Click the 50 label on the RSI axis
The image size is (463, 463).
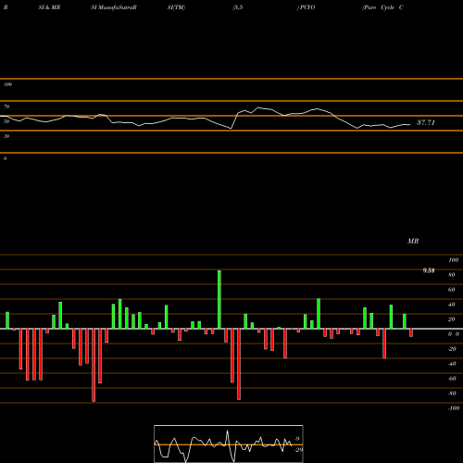tap(6, 121)
